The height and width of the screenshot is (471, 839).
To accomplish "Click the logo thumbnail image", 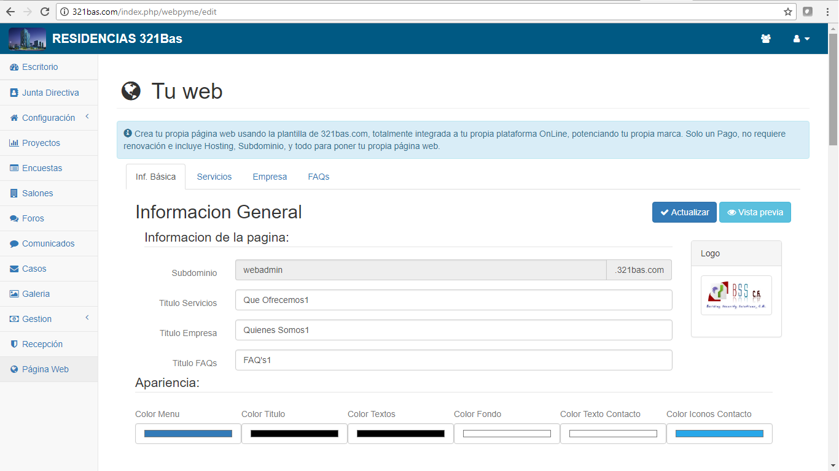I will (736, 296).
